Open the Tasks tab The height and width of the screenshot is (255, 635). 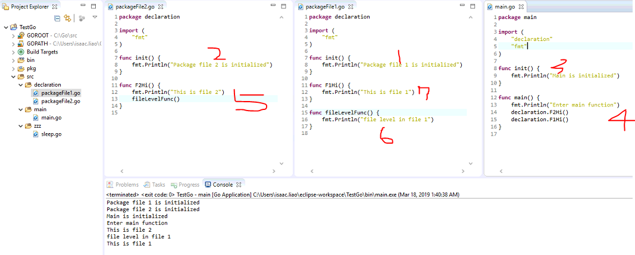pos(155,185)
